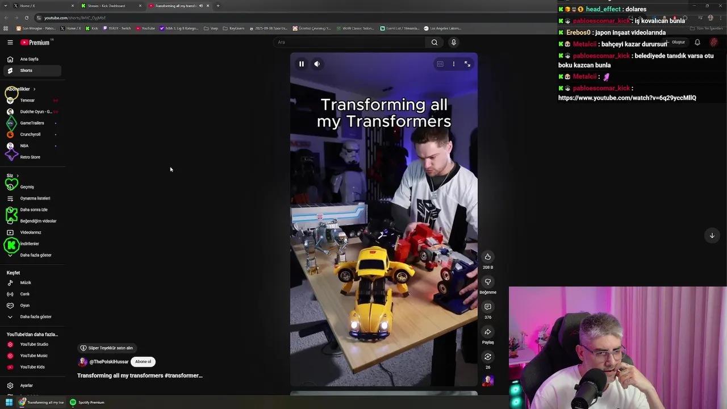The image size is (727, 409).
Task: Click the YouTube Premium logo
Action: tap(35, 43)
